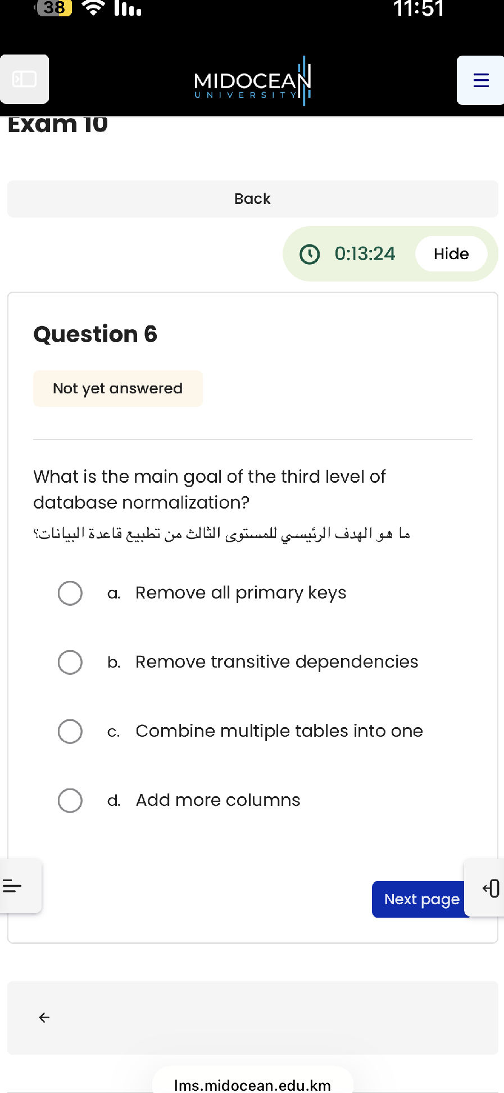Choose answer d Add more columns

click(x=69, y=800)
